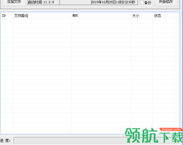Sort by the ID column header
The height and width of the screenshot is (145, 183).
pos(6,16)
